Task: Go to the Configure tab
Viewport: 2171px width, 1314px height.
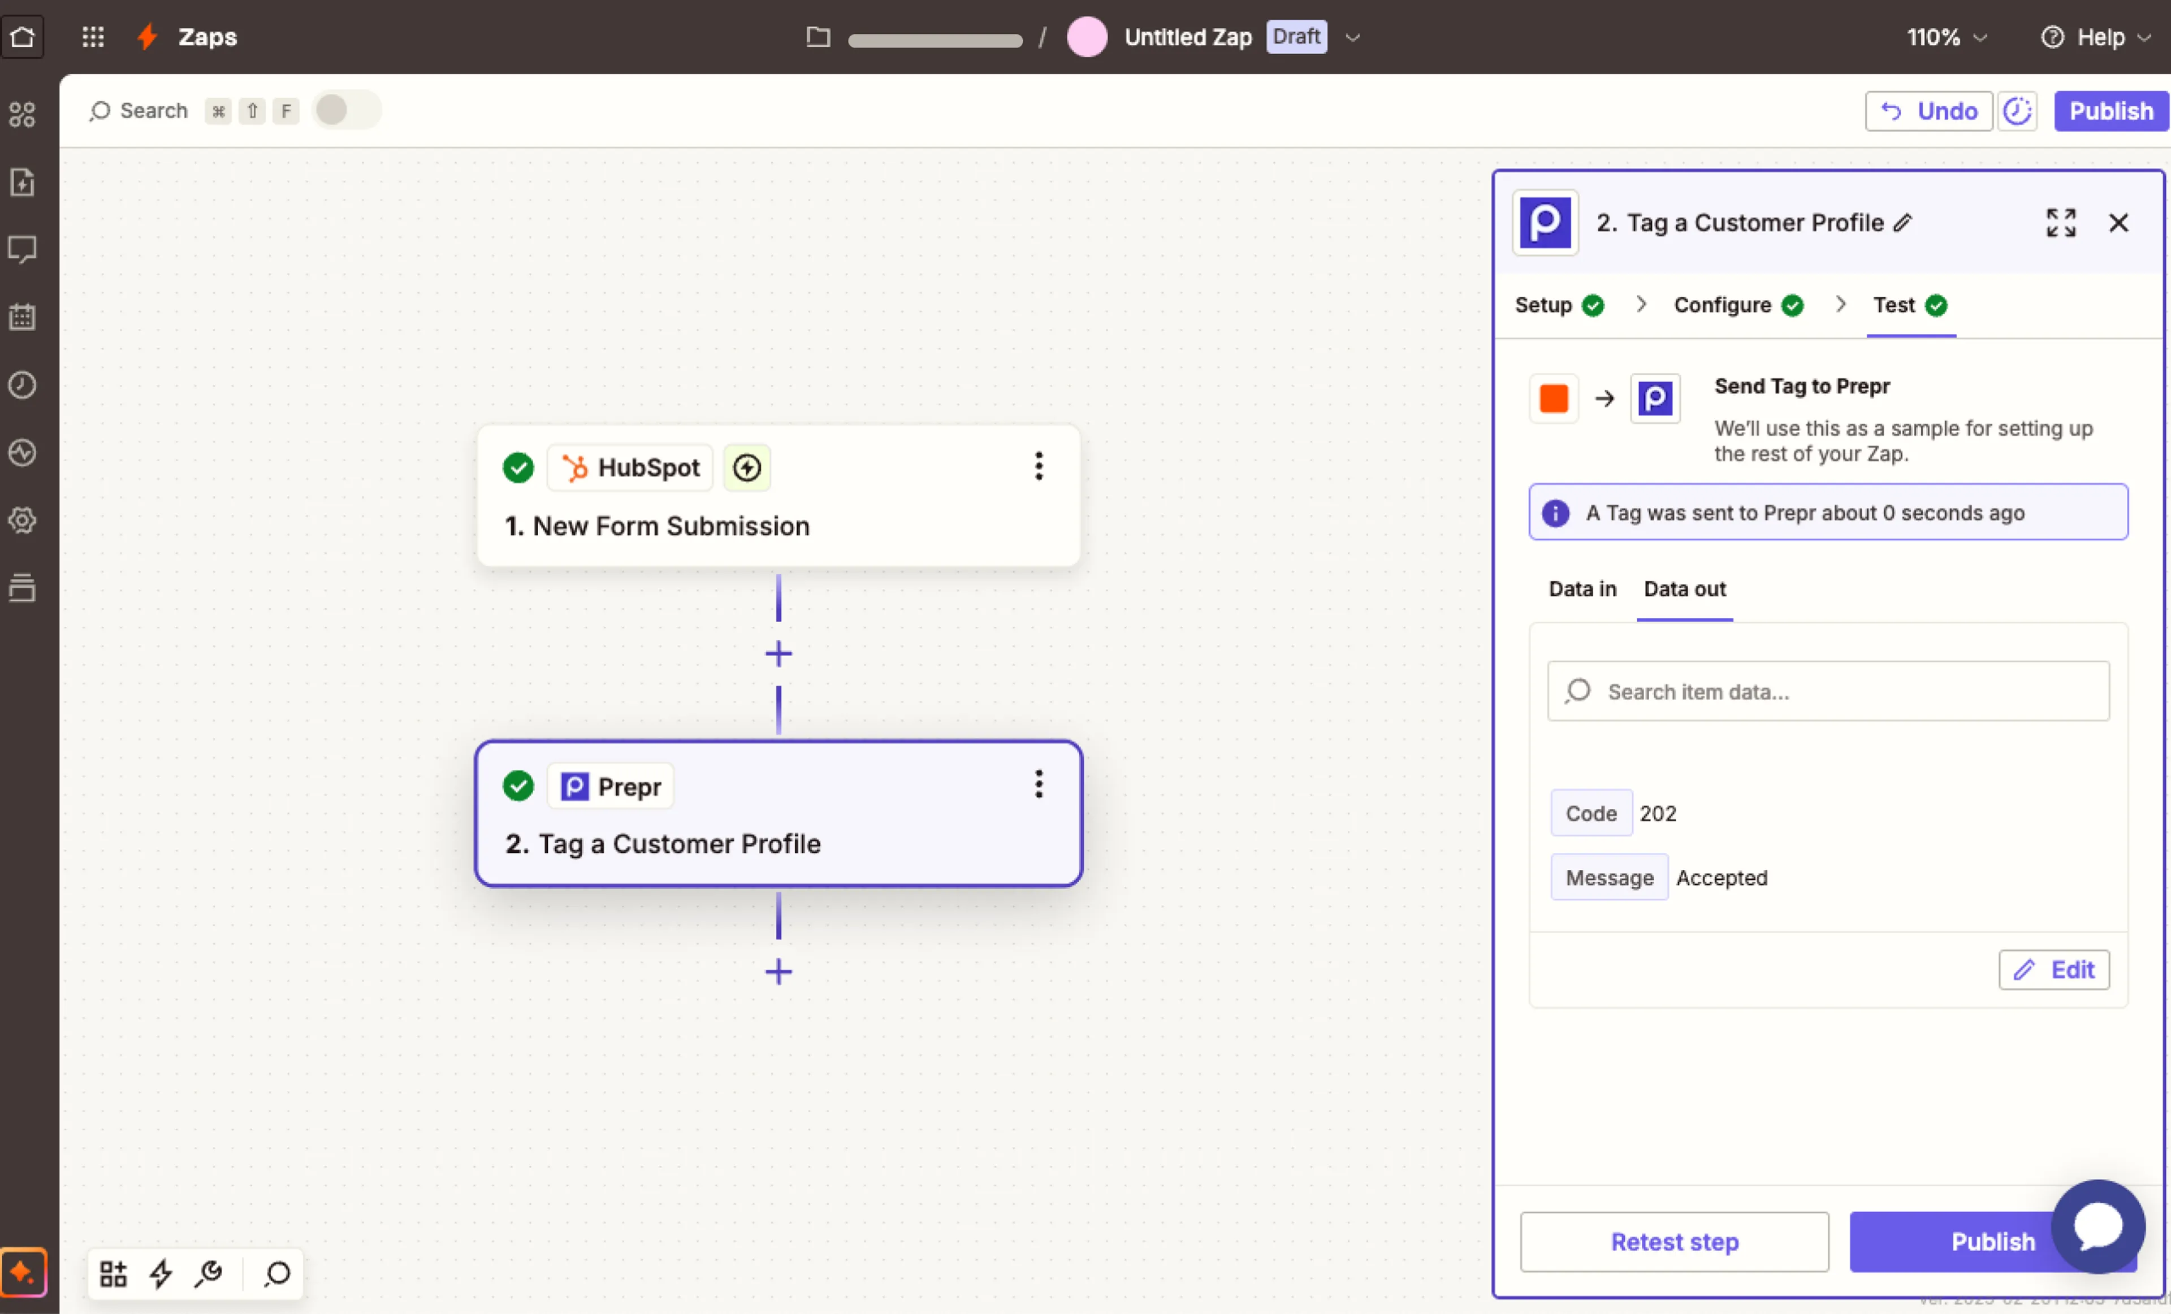Action: click(x=1738, y=305)
